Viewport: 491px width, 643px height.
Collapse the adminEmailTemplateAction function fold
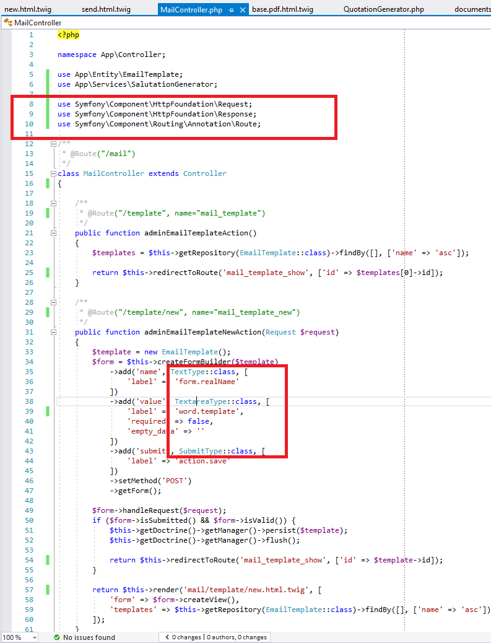(54, 233)
